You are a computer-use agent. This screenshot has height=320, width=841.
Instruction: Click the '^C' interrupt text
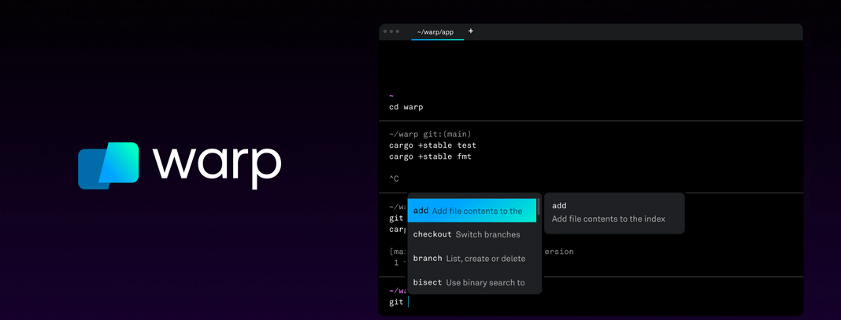pyautogui.click(x=394, y=178)
